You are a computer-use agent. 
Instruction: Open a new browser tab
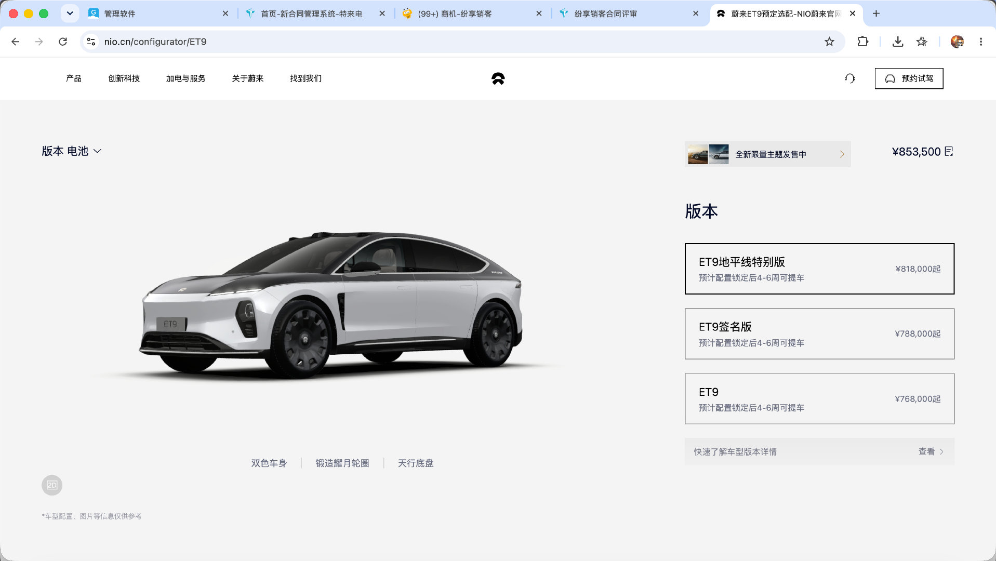[876, 14]
